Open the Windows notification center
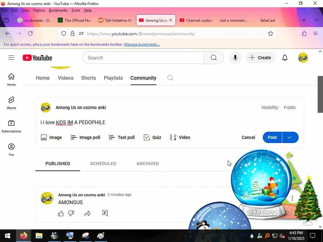 (313, 236)
